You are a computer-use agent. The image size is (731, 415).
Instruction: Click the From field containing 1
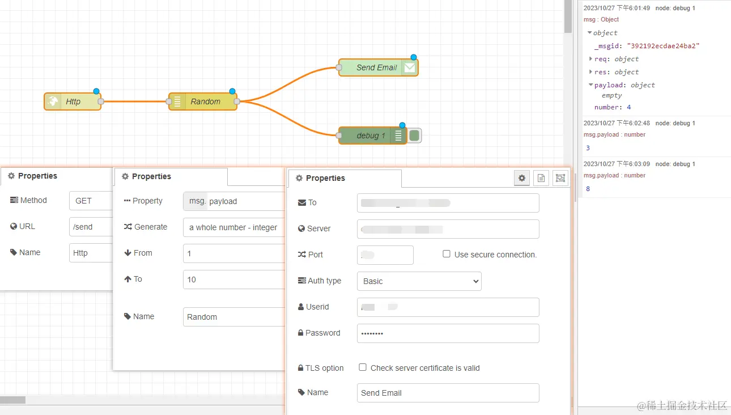[234, 253]
